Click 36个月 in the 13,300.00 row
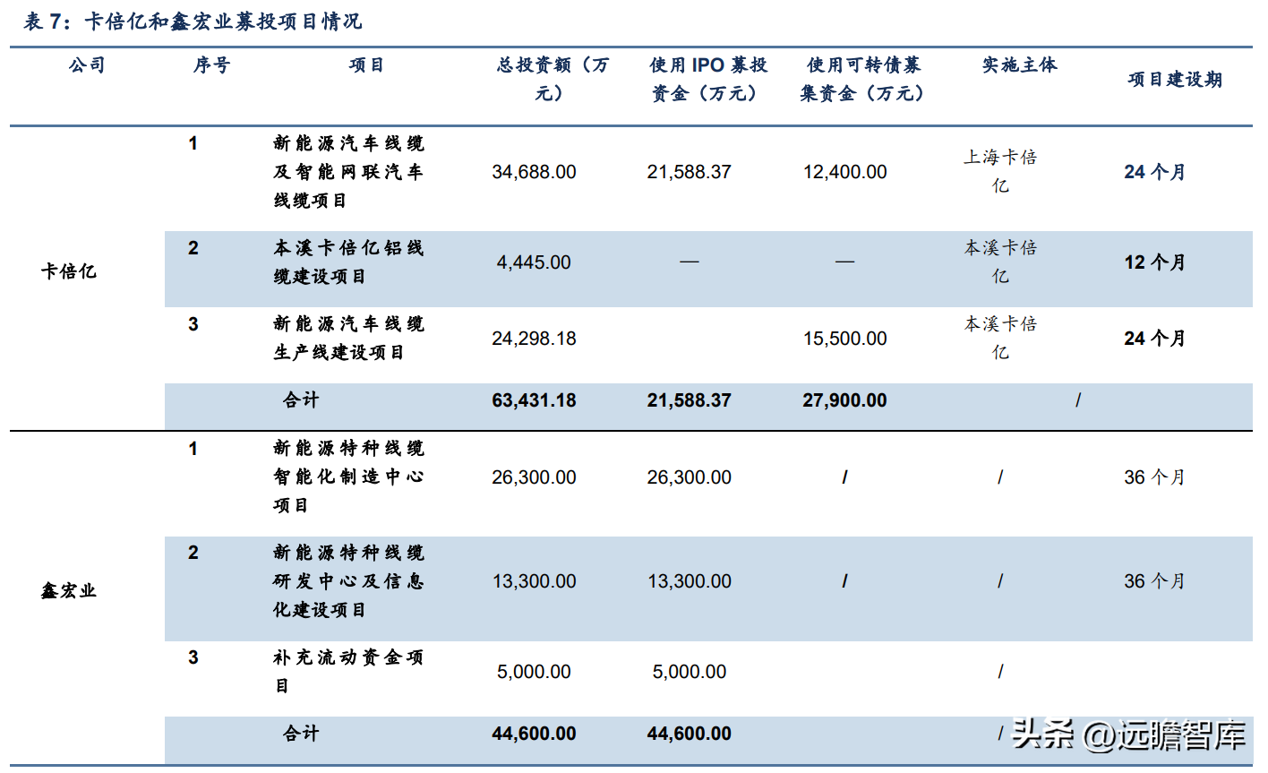This screenshot has width=1268, height=773. pos(1154,581)
